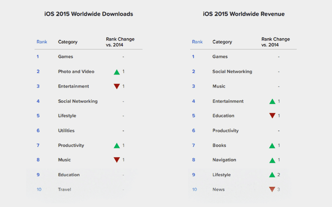Click green up arrow beside Books

coord(272,146)
